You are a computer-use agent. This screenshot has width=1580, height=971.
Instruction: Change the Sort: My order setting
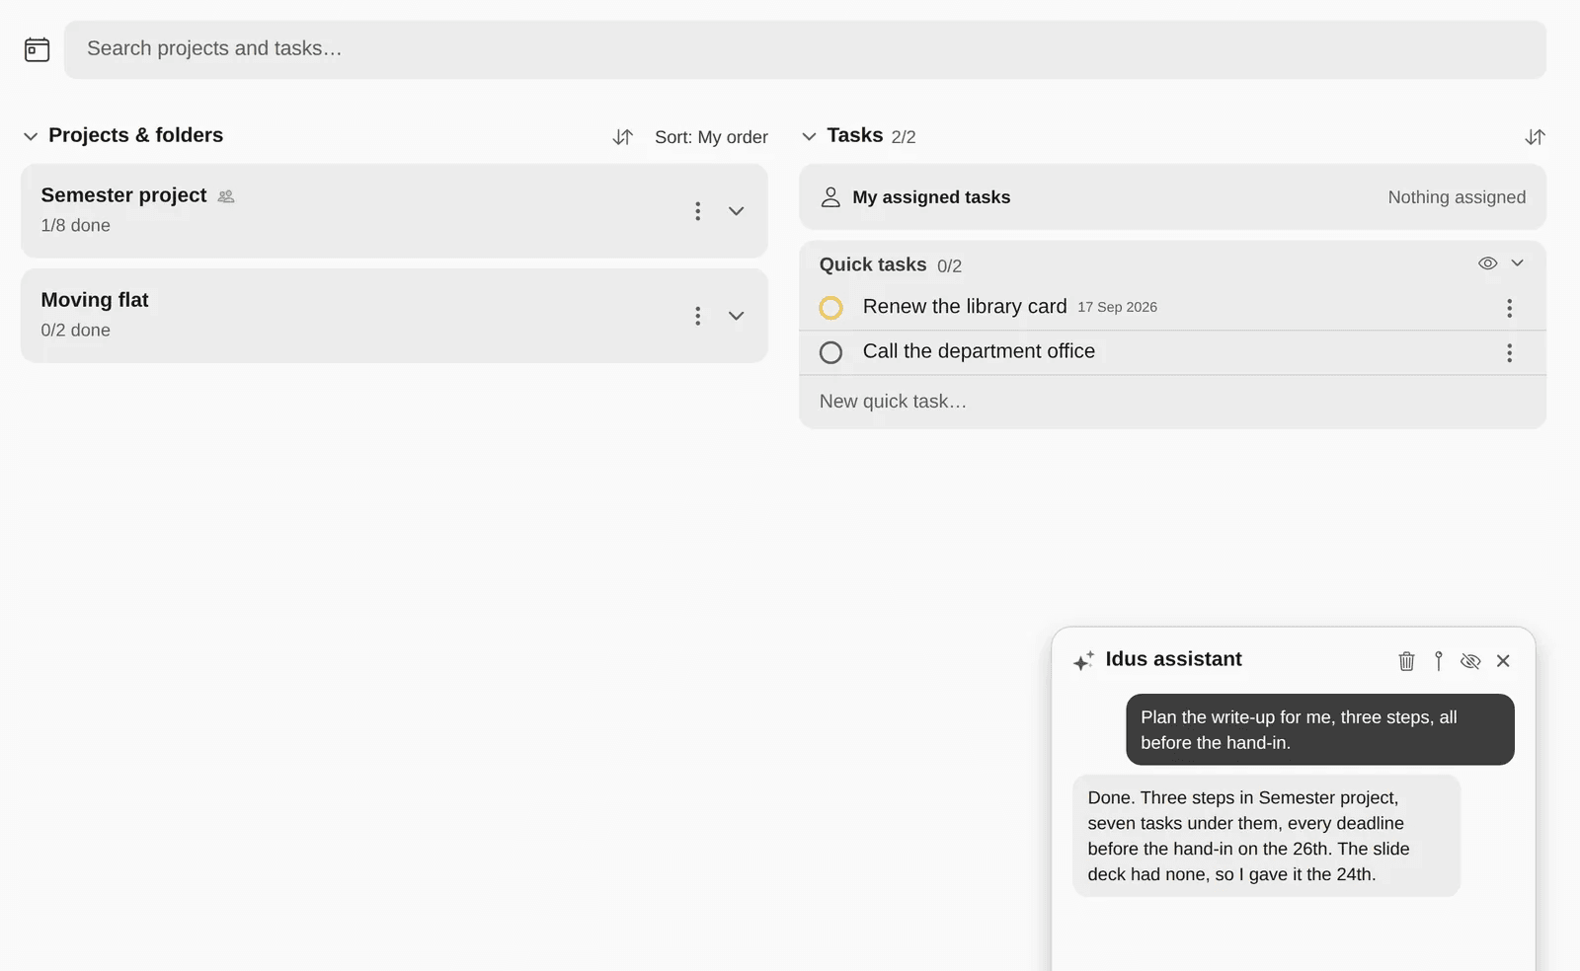point(711,137)
